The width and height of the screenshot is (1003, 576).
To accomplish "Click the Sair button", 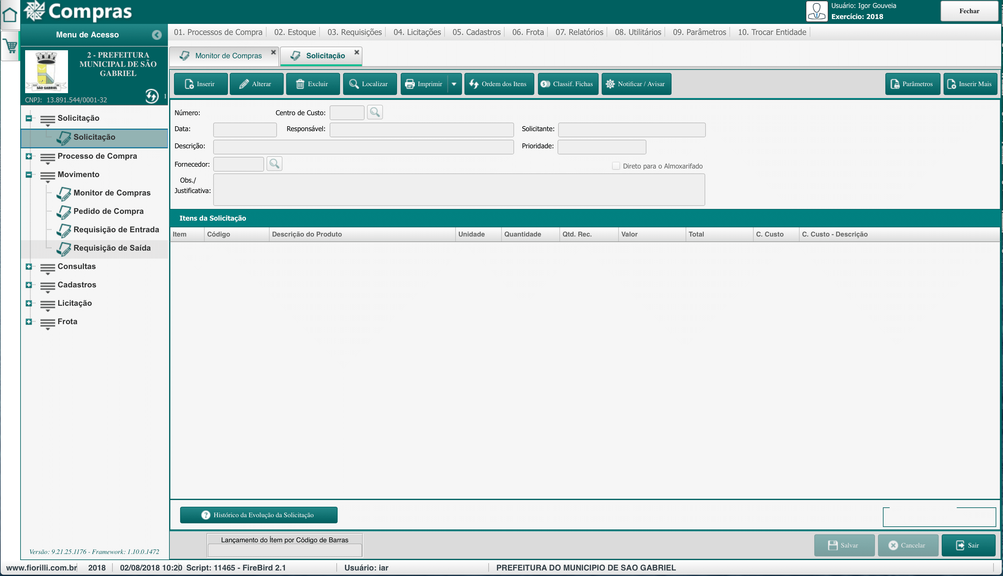I will tap(968, 545).
